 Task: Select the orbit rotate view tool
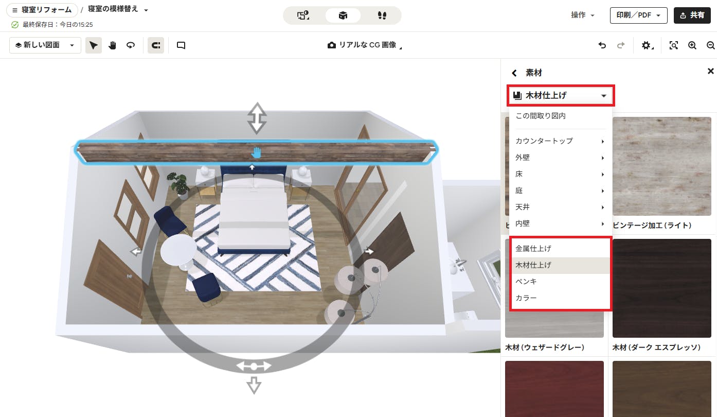point(131,45)
